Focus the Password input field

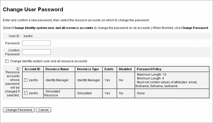[x=36, y=43]
